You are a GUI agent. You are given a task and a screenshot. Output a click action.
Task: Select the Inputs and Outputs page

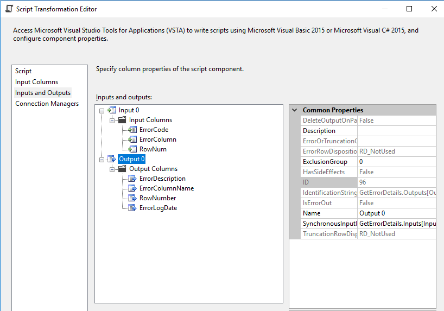(x=43, y=93)
